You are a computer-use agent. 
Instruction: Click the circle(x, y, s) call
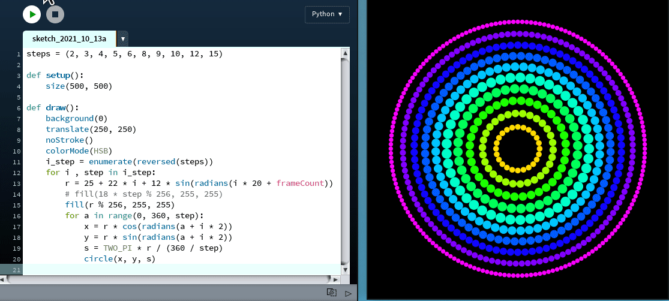[x=119, y=259]
